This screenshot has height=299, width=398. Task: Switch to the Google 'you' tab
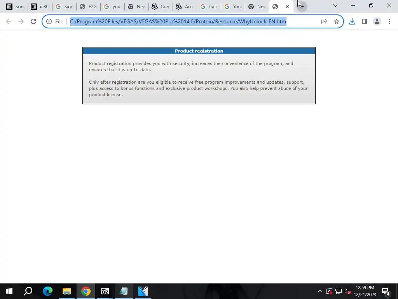[112, 7]
